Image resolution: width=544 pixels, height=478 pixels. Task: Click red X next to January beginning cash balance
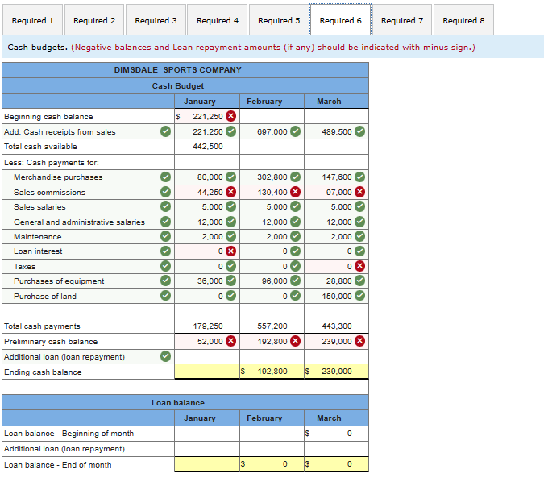(230, 116)
